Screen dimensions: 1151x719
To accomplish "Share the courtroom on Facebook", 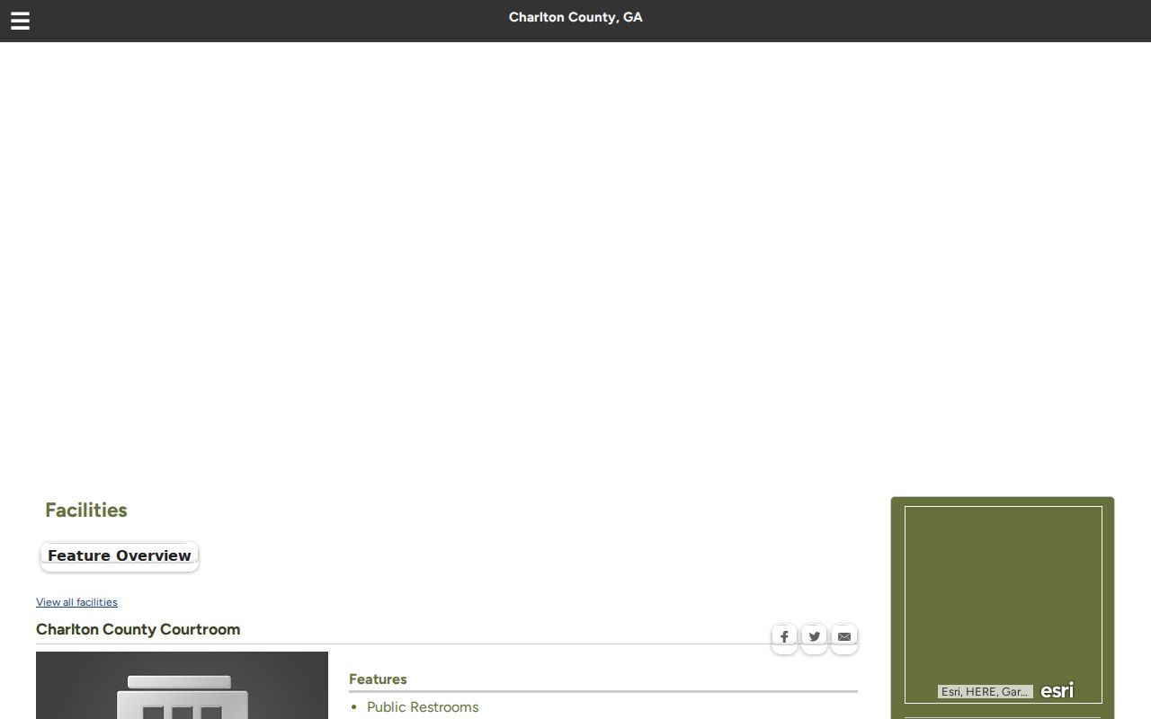I will (x=784, y=636).
